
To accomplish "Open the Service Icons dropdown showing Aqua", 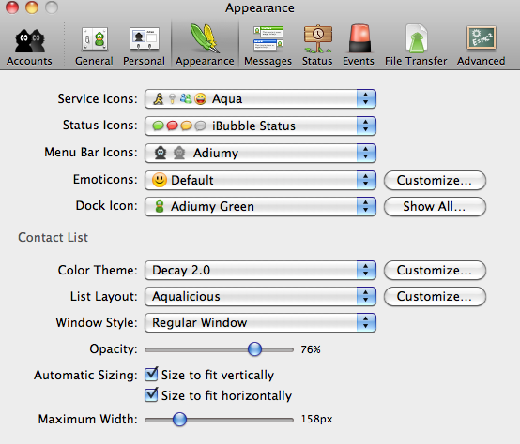I will tap(260, 99).
